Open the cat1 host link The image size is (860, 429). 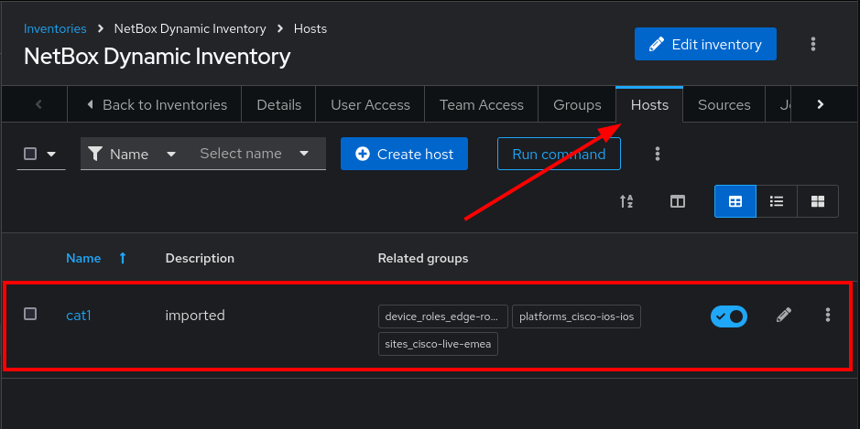tap(79, 316)
